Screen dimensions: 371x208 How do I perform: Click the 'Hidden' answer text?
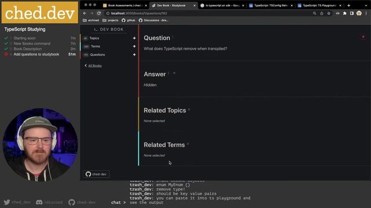pos(150,85)
